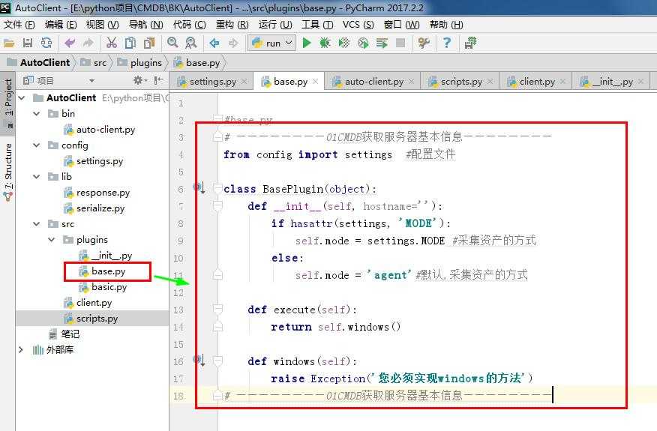657x431 pixels.
Task: Open the 重构 (R) menu
Action: (232, 25)
